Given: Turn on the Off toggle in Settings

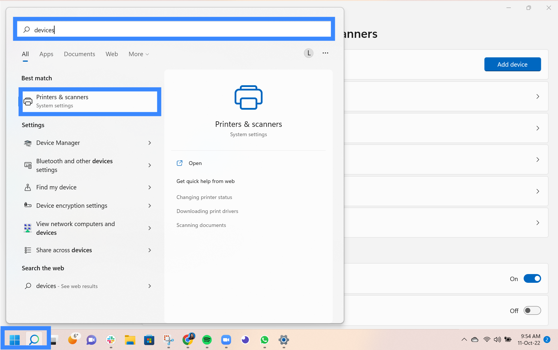Looking at the screenshot, I should point(532,310).
